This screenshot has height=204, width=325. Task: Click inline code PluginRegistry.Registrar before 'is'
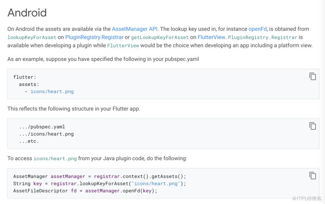[x=263, y=38]
